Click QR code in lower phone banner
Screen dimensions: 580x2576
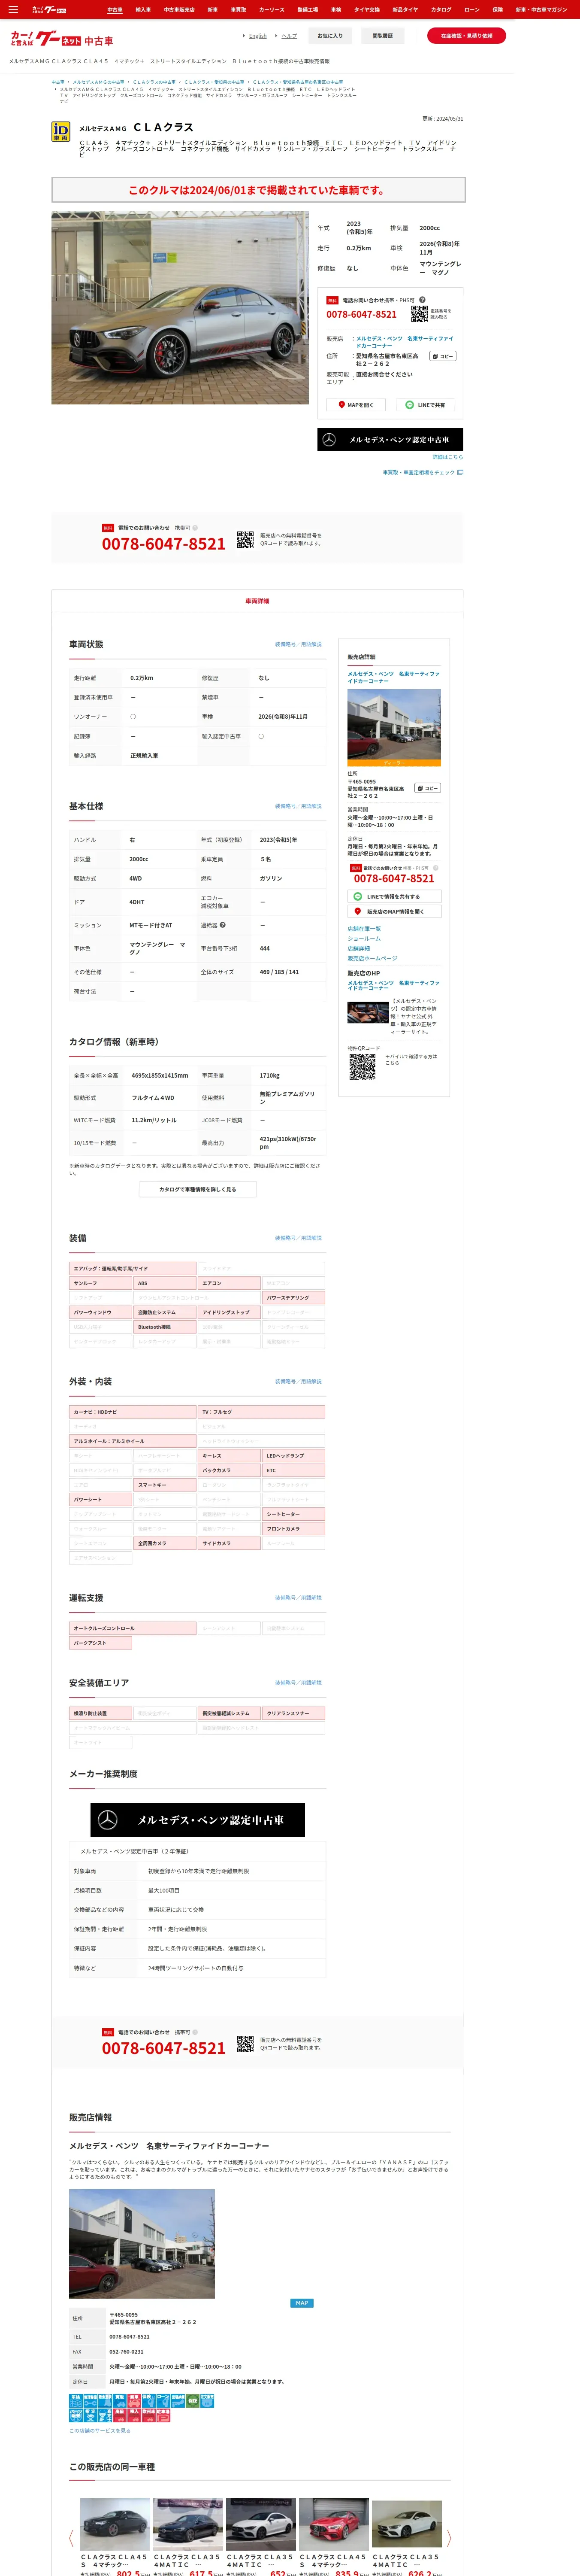pos(245,2044)
